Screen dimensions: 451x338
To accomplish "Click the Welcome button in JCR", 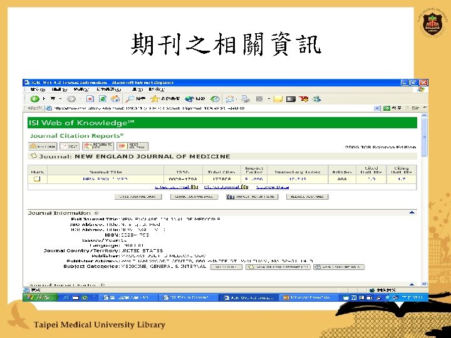I will (43, 146).
